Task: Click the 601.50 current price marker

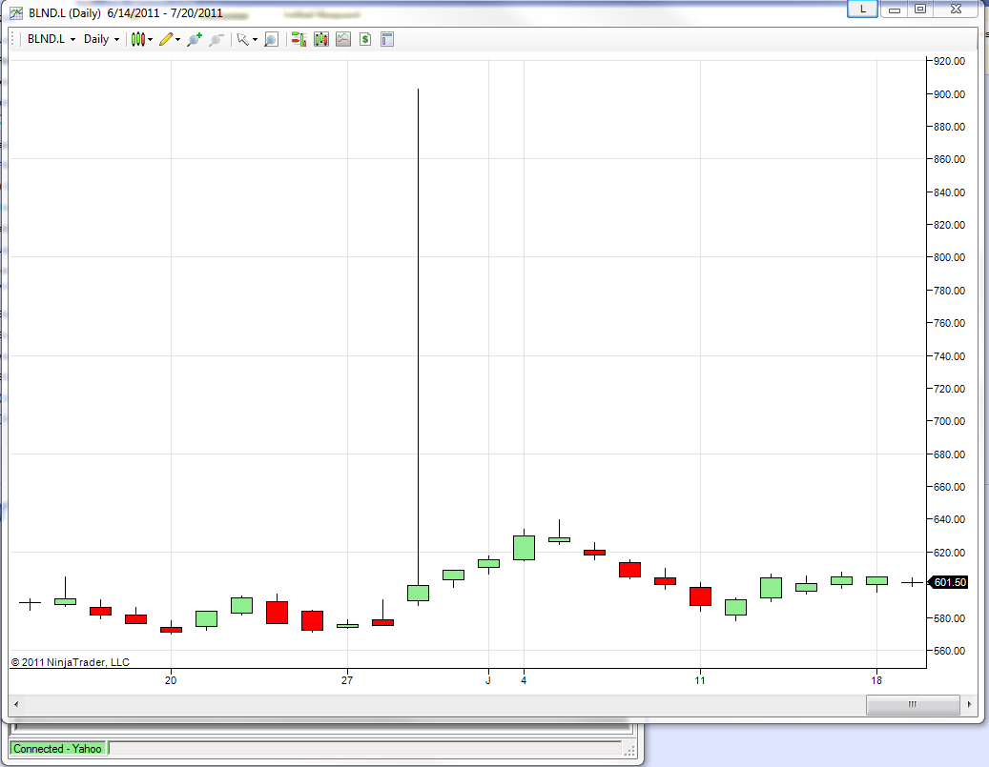Action: pyautogui.click(x=949, y=582)
